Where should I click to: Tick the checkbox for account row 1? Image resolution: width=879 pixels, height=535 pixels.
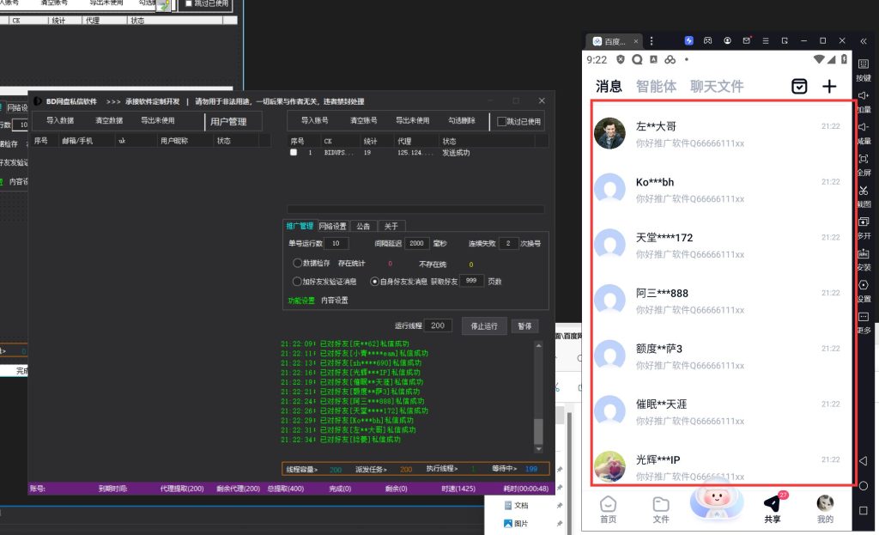pyautogui.click(x=294, y=152)
